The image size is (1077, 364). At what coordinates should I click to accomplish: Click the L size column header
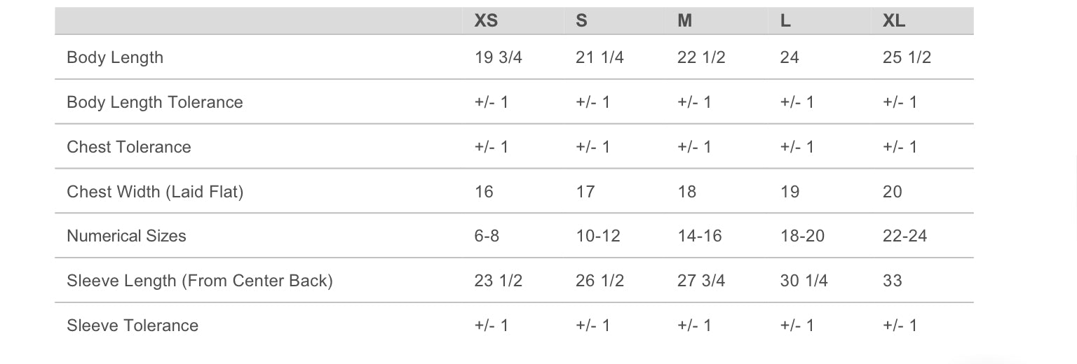(785, 21)
